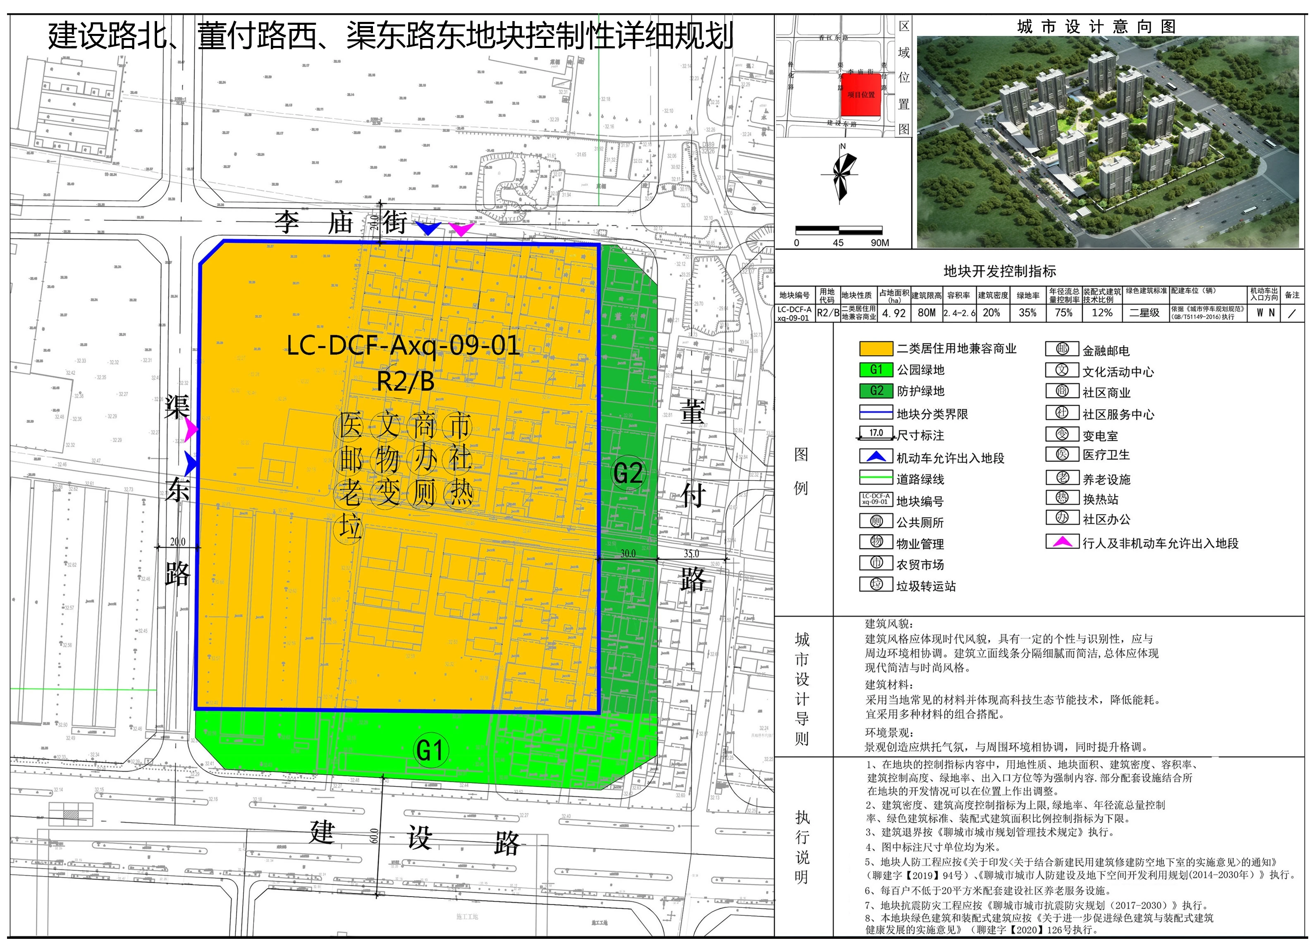Click the 80M building height cell
The image size is (1314, 950).
(927, 313)
